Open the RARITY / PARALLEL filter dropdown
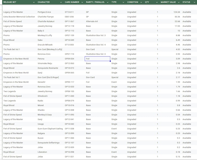The height and width of the screenshot is (160, 197). tap(107, 2)
